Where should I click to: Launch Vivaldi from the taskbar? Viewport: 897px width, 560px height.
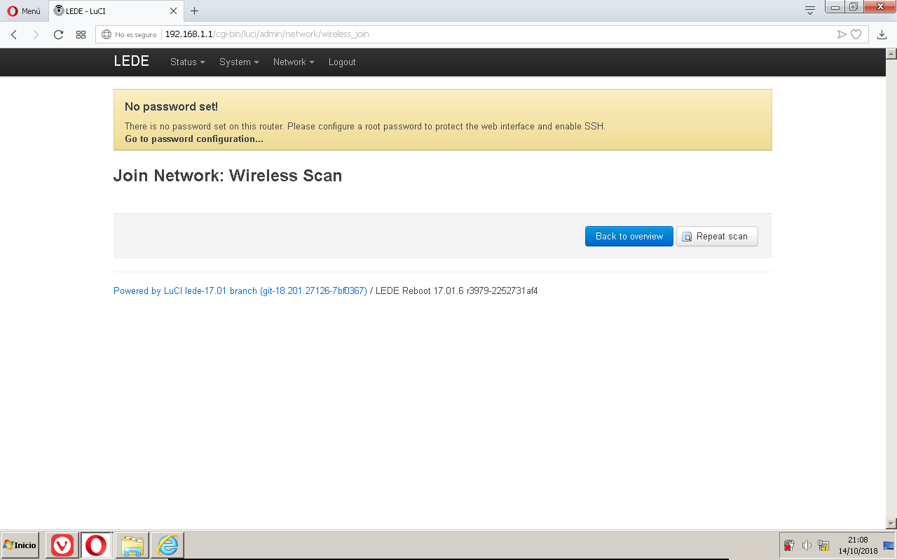[62, 545]
